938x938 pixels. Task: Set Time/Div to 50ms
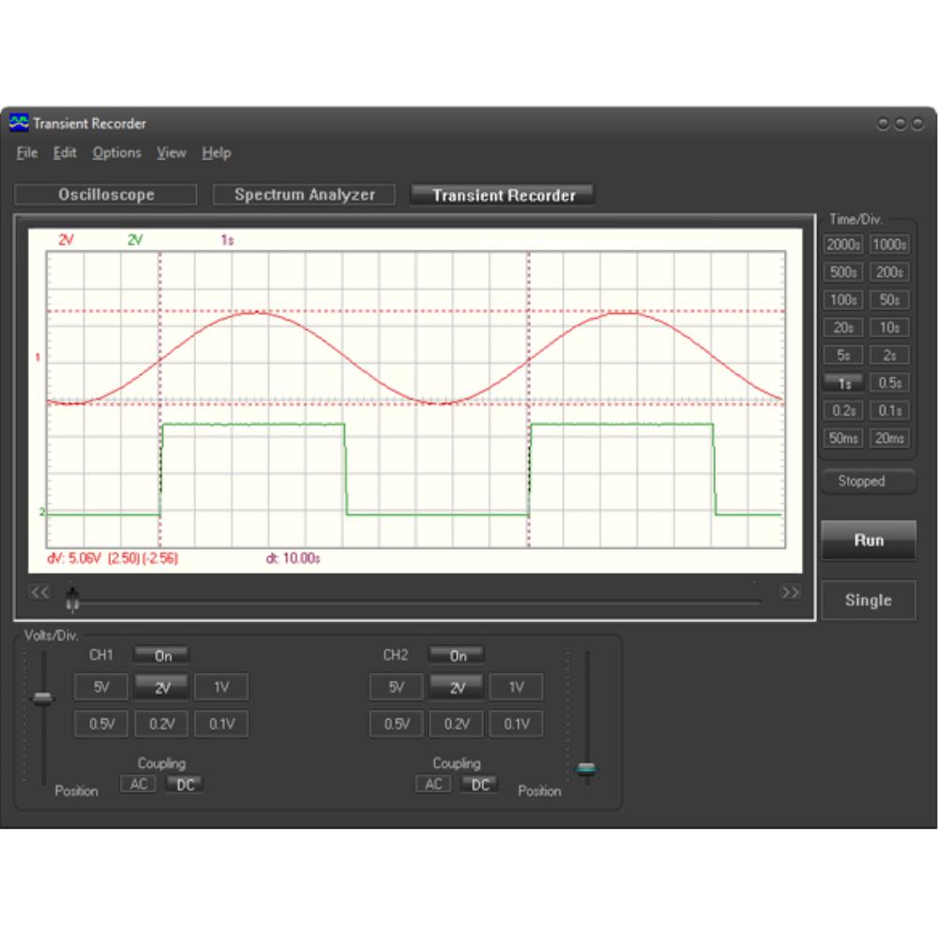tap(843, 438)
